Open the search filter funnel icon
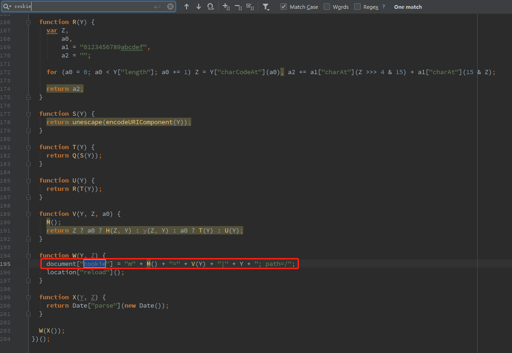 [x=266, y=7]
